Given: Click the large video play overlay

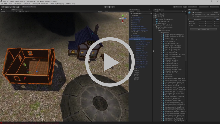Looking at the screenshot, I should 110,62.
